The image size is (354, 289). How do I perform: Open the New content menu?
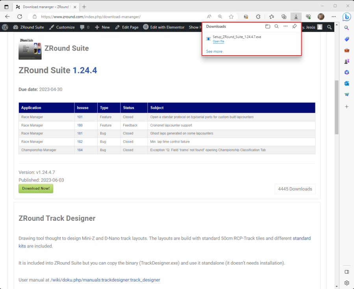(102, 27)
